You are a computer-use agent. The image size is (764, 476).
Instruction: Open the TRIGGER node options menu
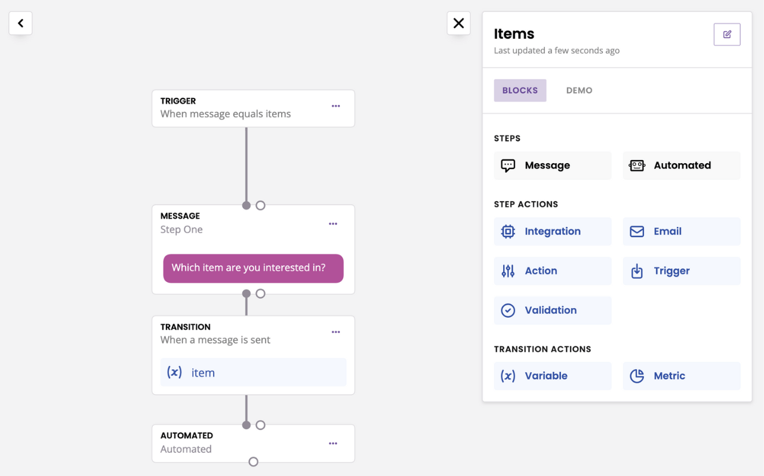coord(335,106)
